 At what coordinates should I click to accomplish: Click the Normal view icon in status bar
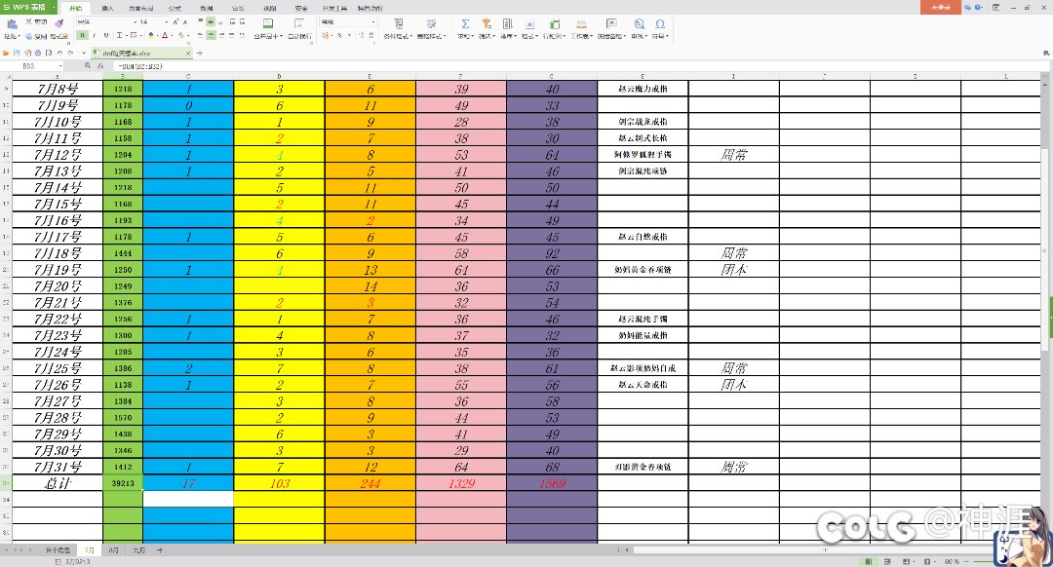coord(869,561)
